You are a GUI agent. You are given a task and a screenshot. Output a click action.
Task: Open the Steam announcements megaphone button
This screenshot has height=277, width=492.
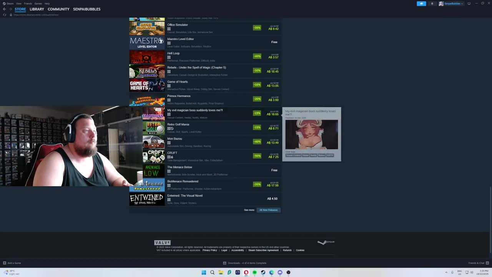(x=421, y=3)
